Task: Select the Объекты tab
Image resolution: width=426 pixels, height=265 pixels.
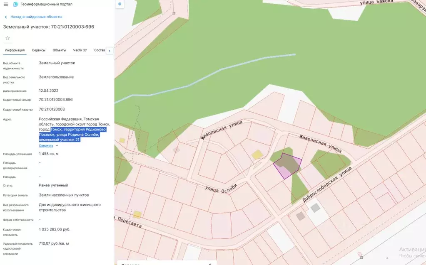Action: pos(59,50)
